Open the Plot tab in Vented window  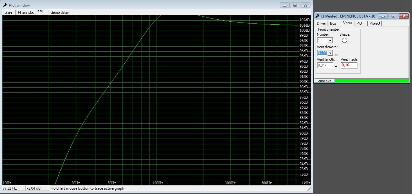coord(360,23)
